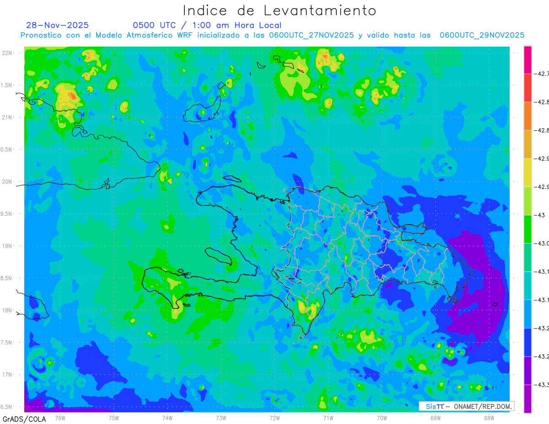Click the 17N latitude label
The image size is (549, 424).
point(7,374)
